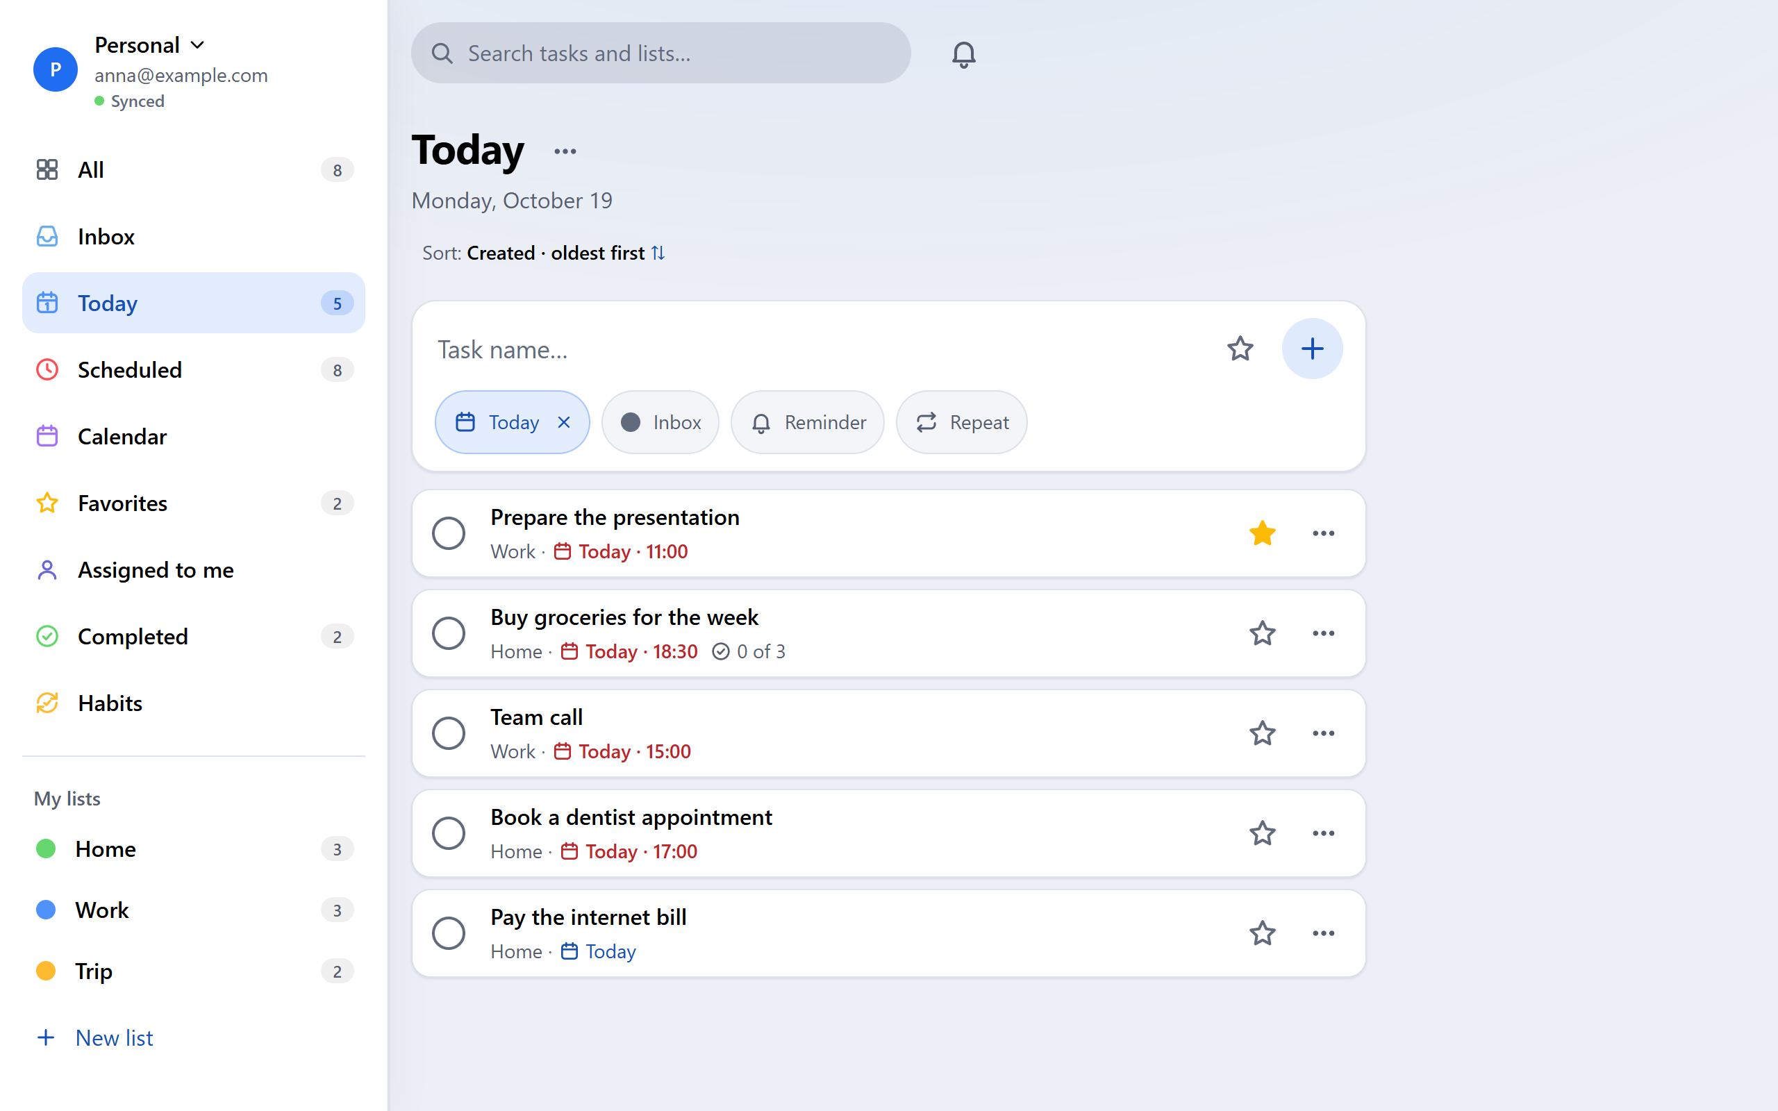Open the Calendar view

(x=194, y=437)
